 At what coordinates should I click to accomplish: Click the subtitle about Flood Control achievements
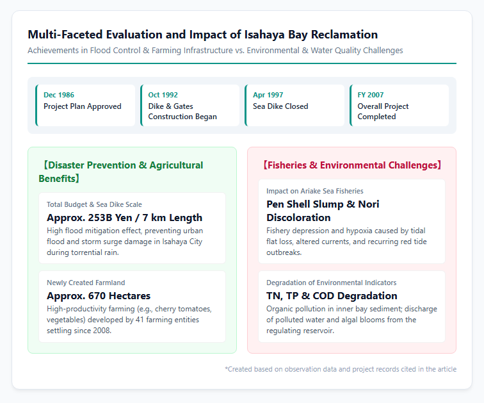215,51
